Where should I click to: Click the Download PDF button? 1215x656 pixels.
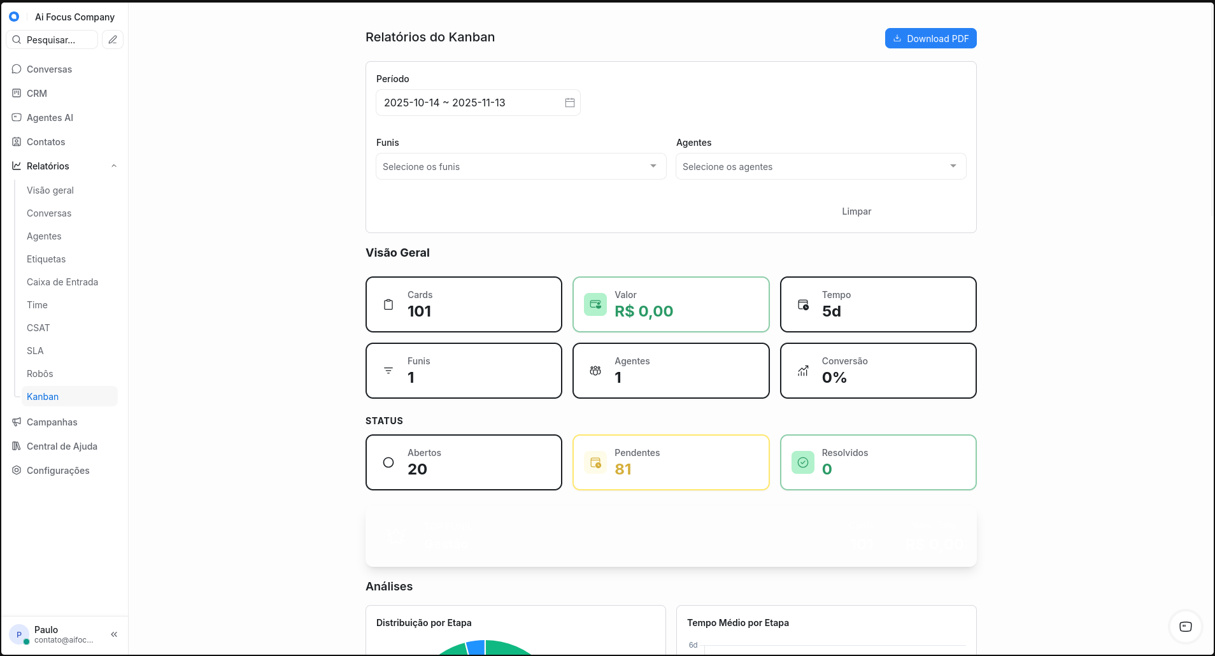click(930, 38)
